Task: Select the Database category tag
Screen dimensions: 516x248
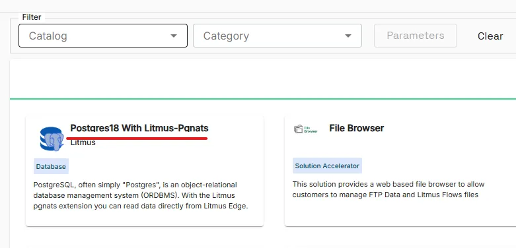Action: (51, 166)
